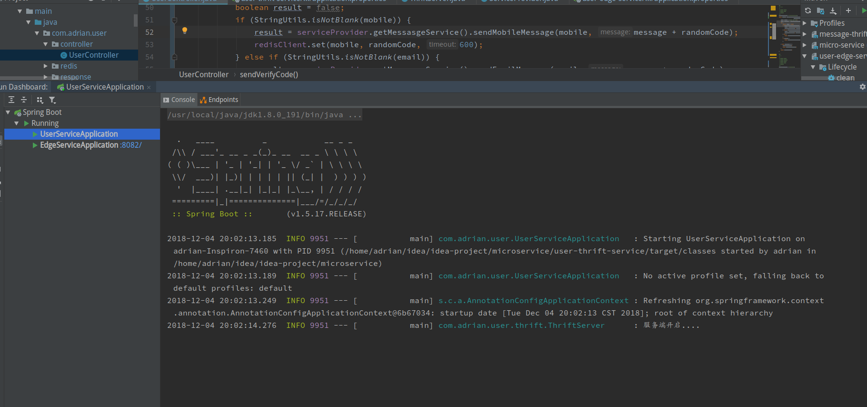Image resolution: width=867 pixels, height=407 pixels.
Task: Open the :8082/ link for EdgeServiceApplication
Action: pos(131,145)
